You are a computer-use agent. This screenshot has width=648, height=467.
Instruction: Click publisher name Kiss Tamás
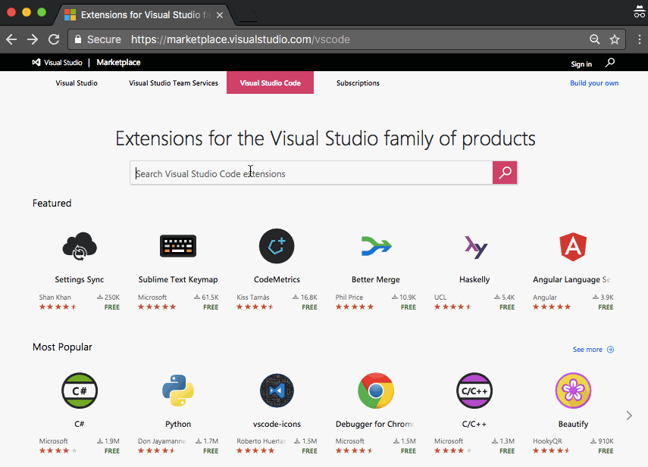click(253, 297)
